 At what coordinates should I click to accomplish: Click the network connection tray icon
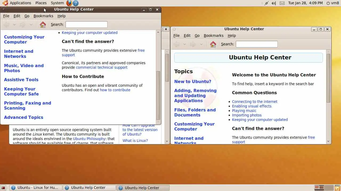(x=266, y=3)
